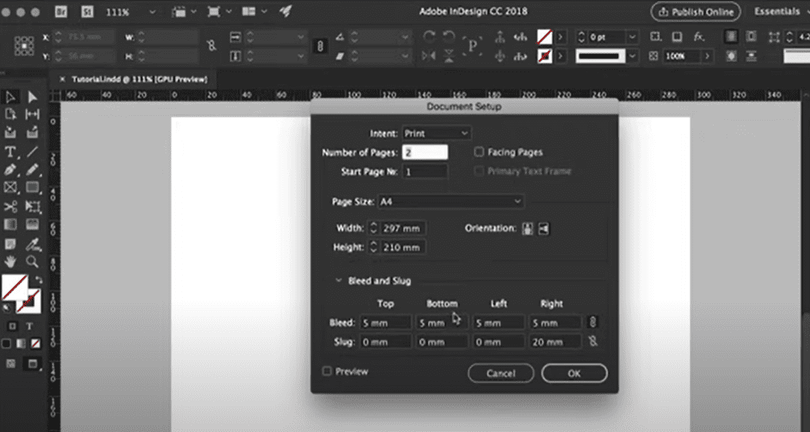Activate the Eyedropper tool
The width and height of the screenshot is (810, 432).
(x=33, y=243)
